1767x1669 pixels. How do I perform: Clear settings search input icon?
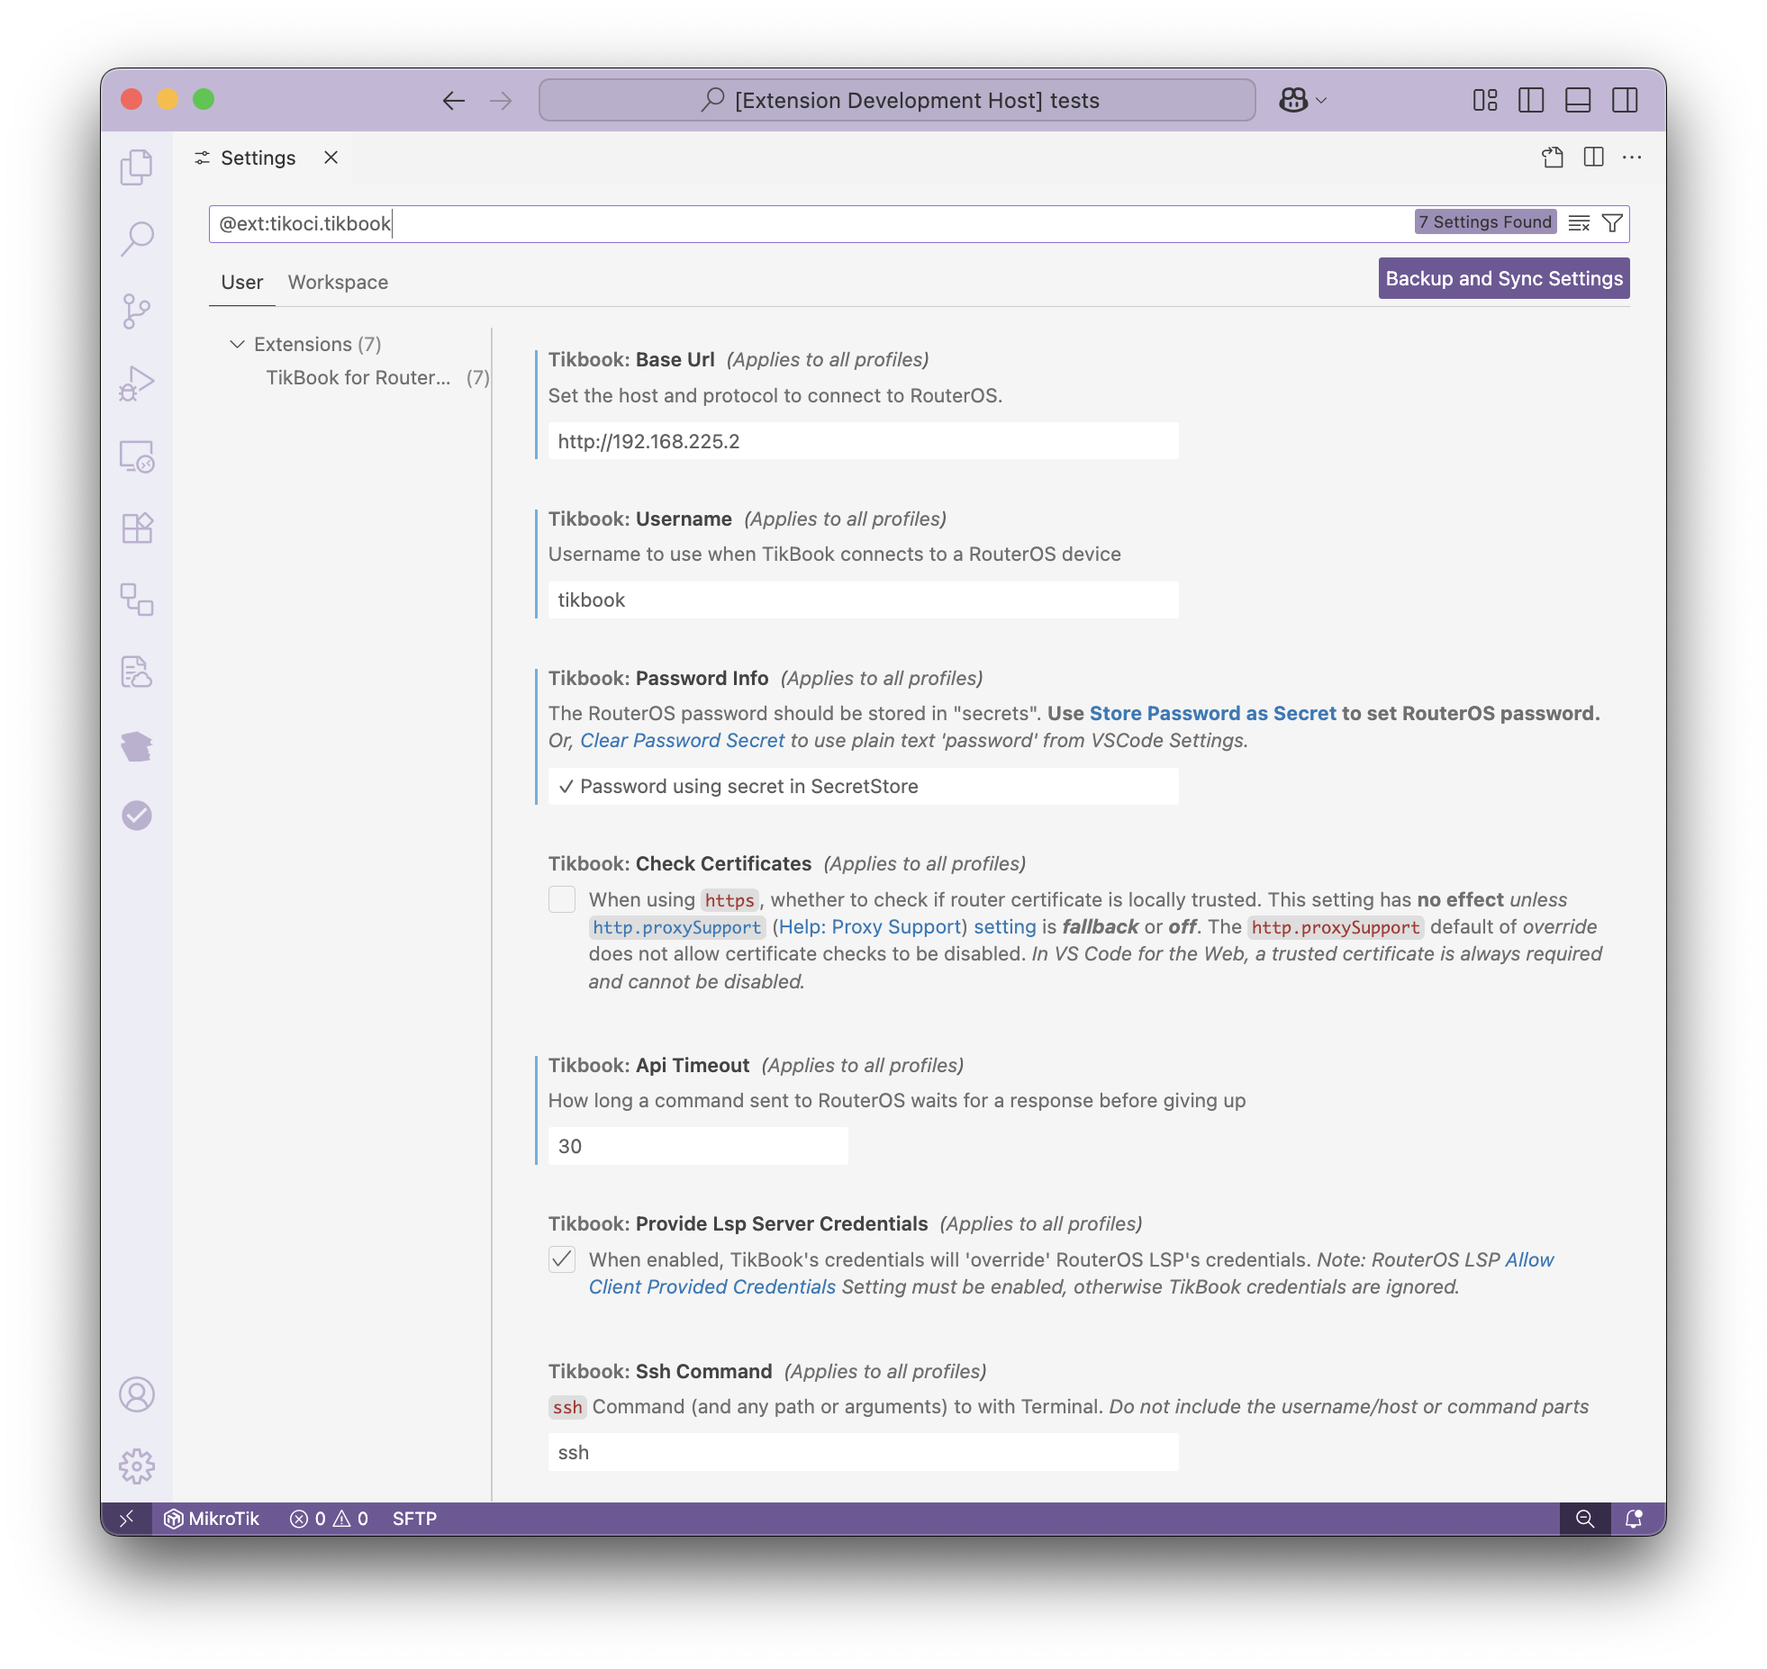tap(1579, 223)
